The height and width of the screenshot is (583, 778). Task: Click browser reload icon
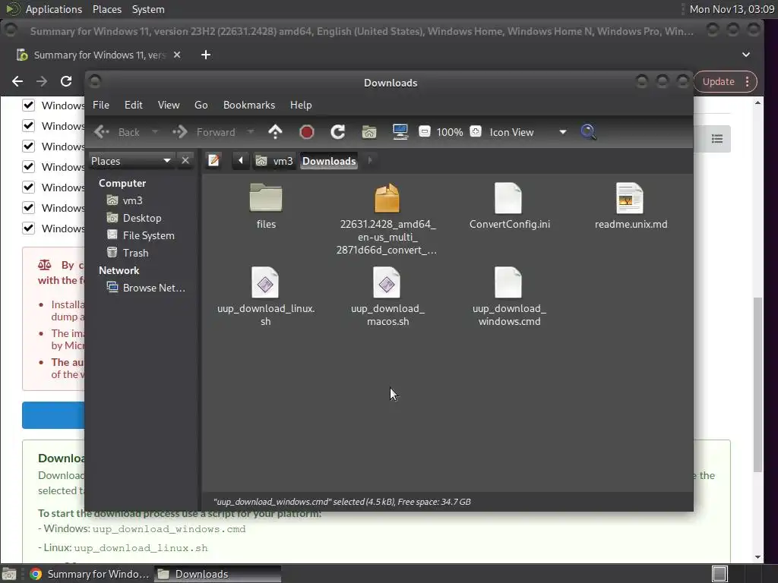click(66, 81)
